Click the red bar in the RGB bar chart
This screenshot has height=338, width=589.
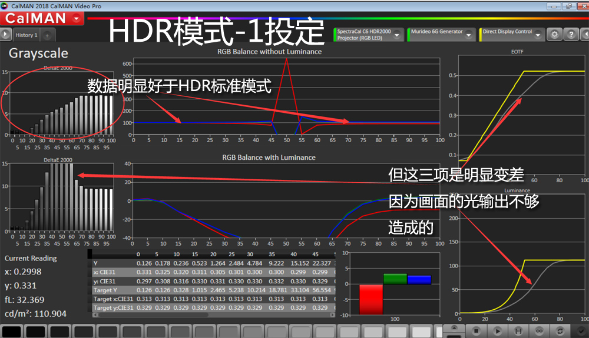(x=370, y=299)
